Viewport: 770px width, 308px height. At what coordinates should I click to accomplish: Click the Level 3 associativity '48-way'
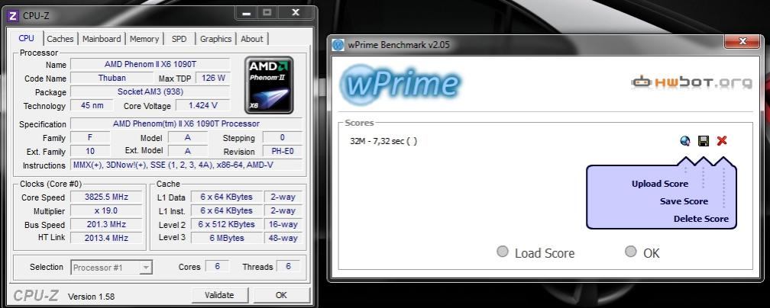(x=283, y=238)
